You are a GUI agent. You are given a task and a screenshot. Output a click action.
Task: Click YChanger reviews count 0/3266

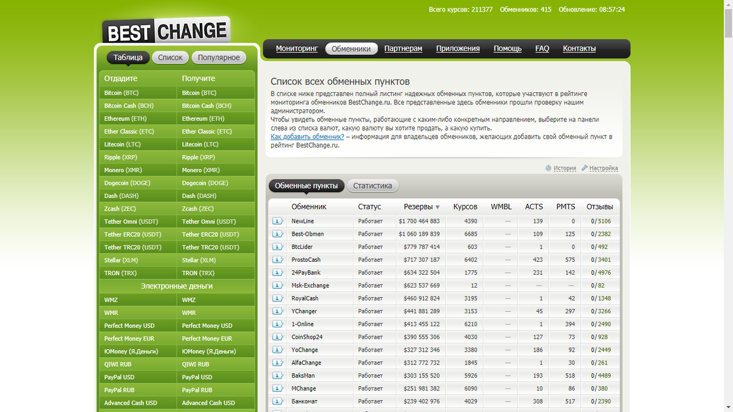pyautogui.click(x=601, y=311)
